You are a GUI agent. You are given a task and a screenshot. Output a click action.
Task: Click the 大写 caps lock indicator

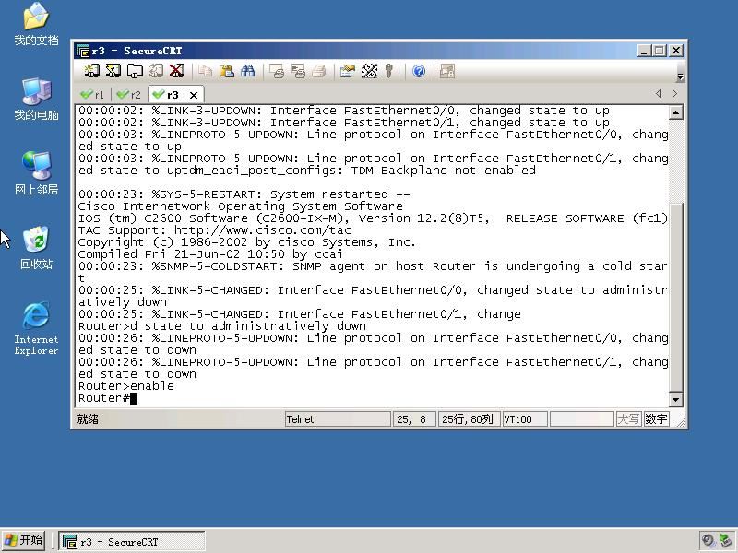tap(628, 419)
